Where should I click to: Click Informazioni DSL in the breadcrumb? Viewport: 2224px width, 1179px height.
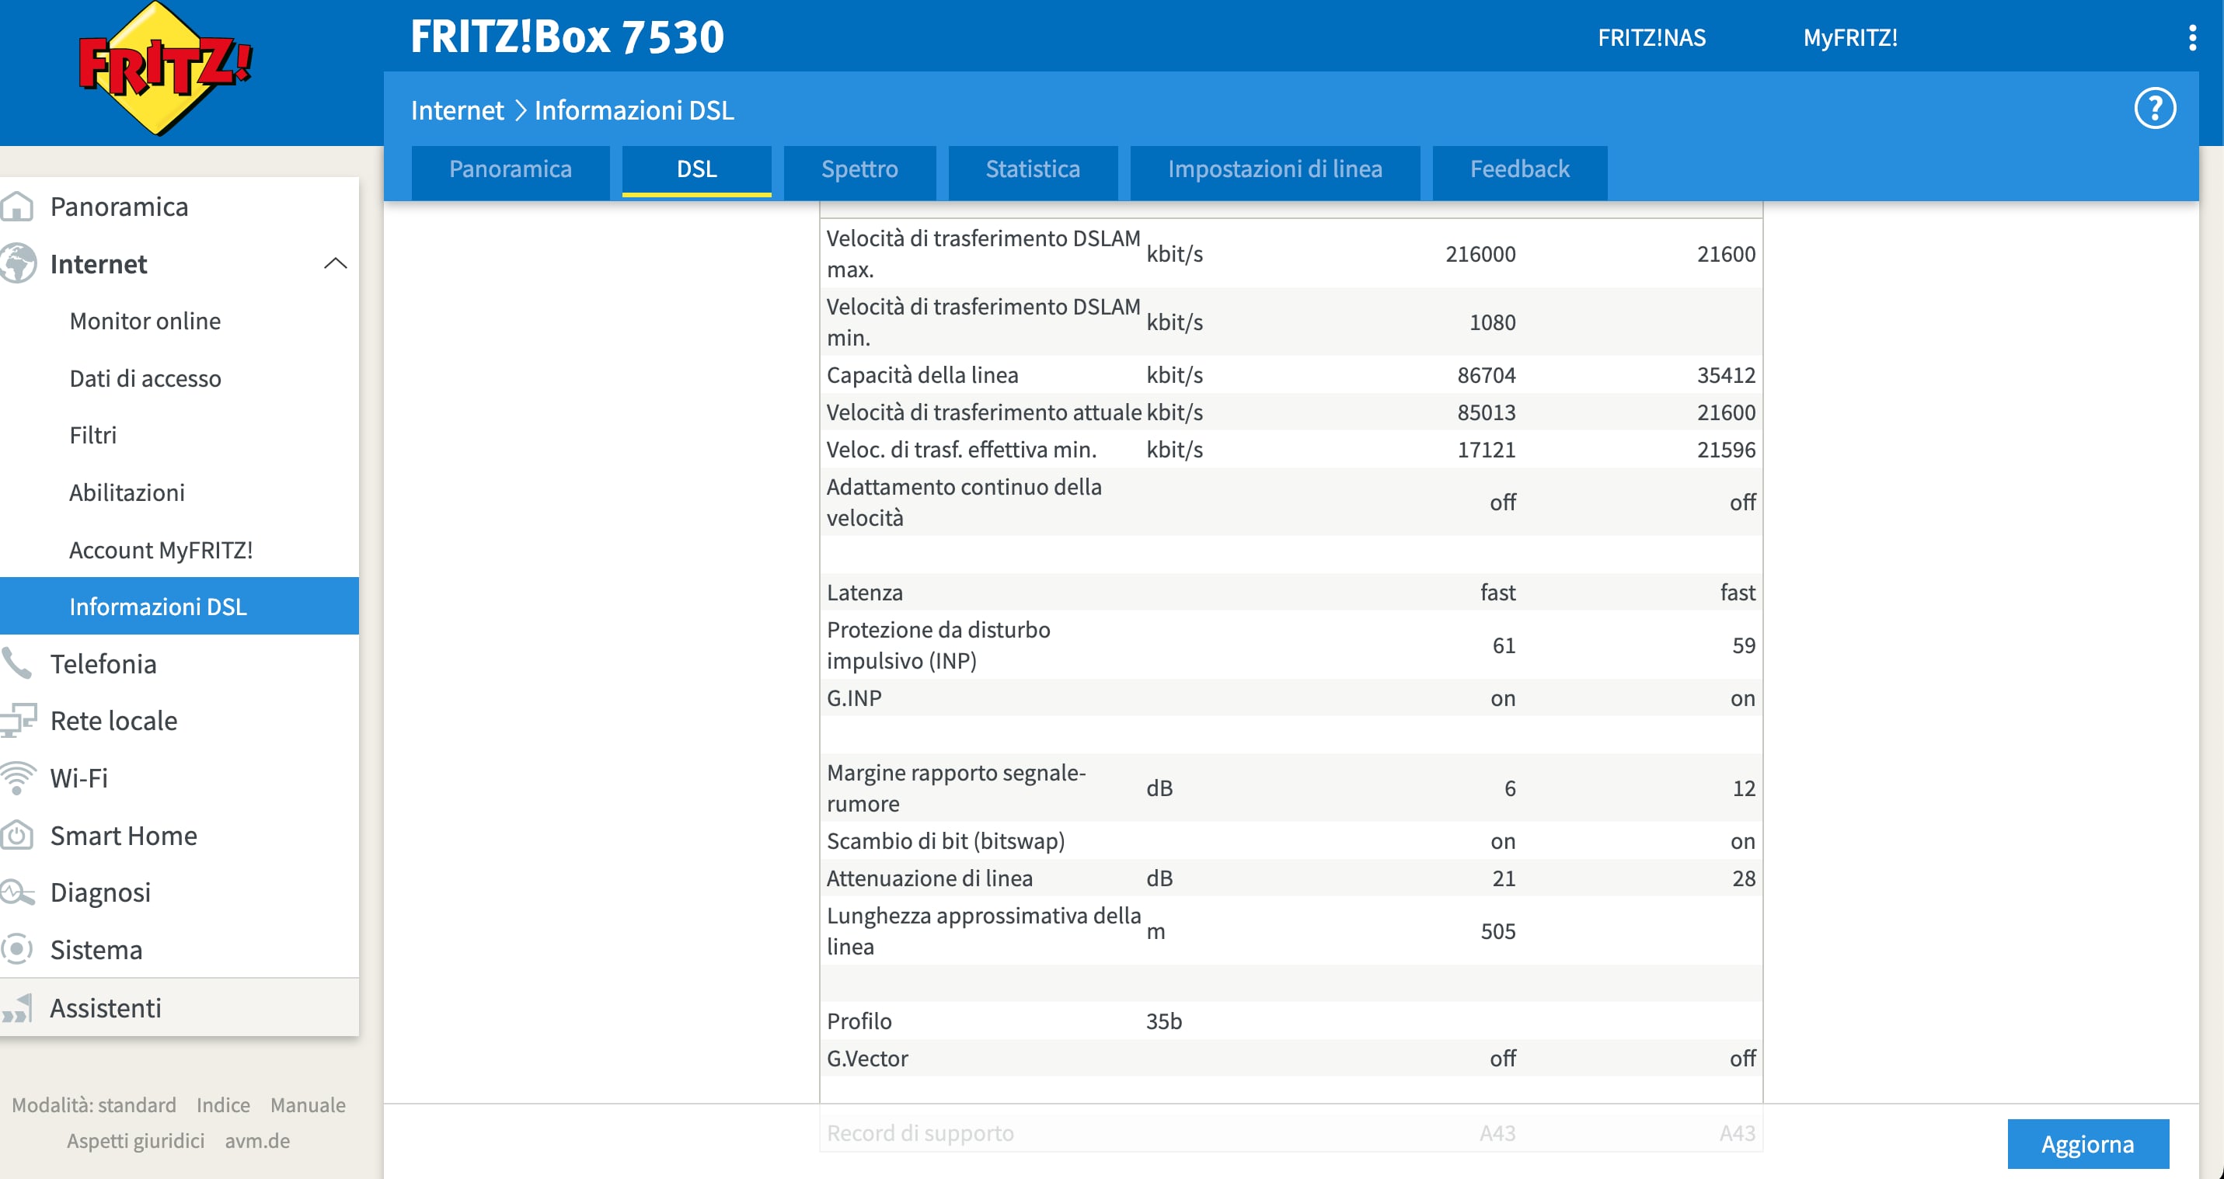(x=633, y=110)
